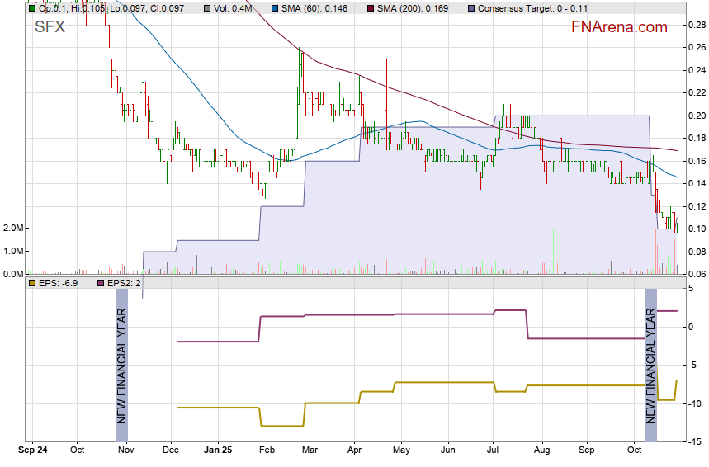Open the FNArena.com watermark link
Viewport: 709px width, 467px height.
619,27
